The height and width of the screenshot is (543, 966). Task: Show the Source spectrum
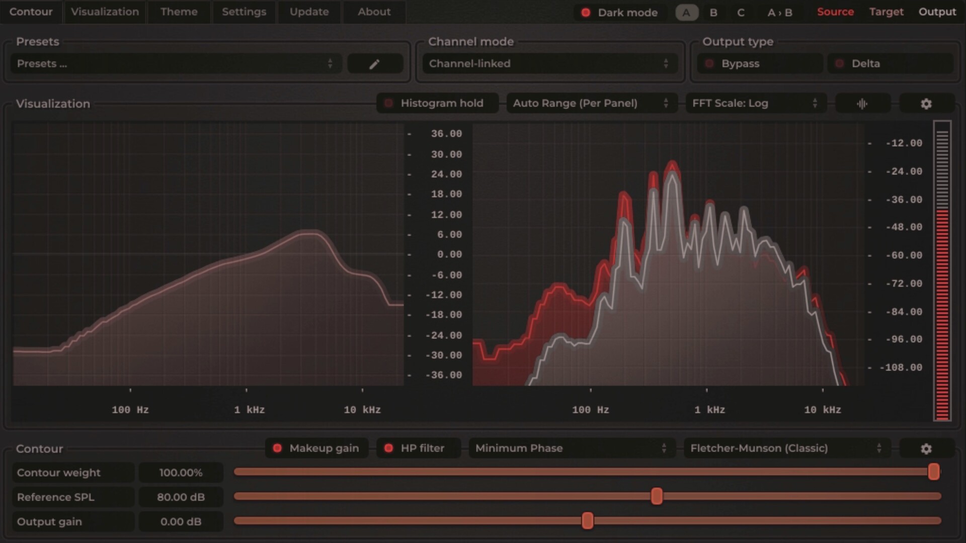click(x=835, y=12)
